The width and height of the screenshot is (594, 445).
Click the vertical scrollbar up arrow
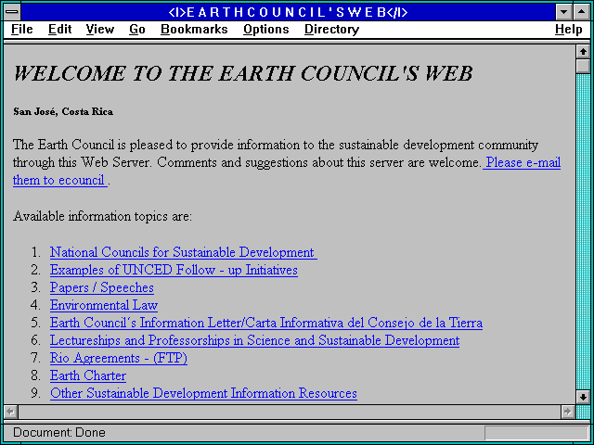coord(583,52)
